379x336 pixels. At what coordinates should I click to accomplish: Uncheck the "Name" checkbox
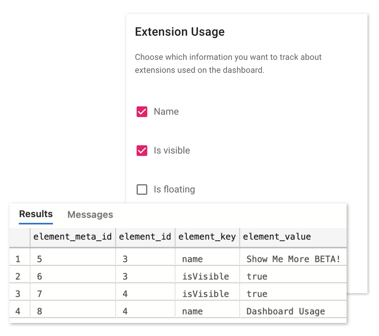point(142,111)
